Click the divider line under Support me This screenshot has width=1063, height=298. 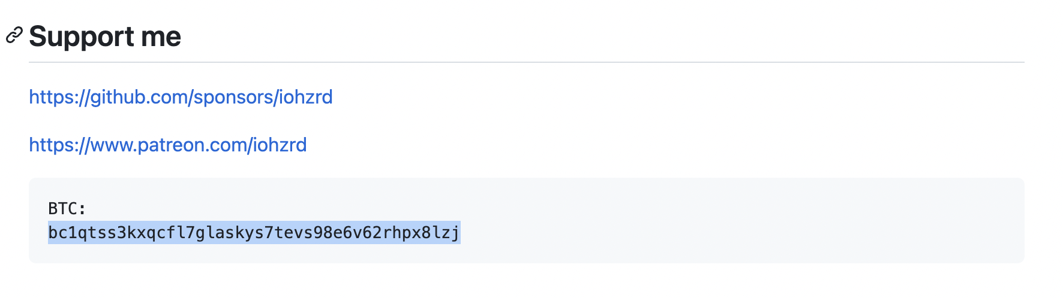[x=527, y=62]
